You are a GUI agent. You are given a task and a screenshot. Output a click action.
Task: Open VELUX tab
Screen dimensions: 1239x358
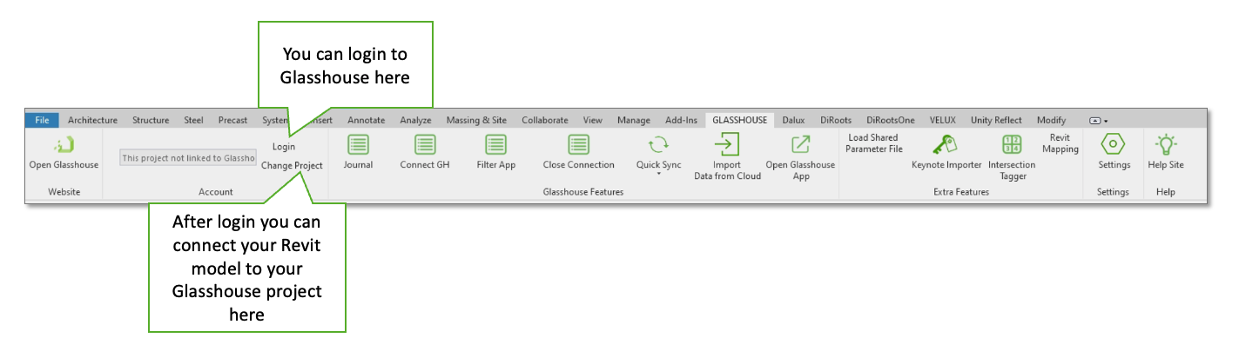pyautogui.click(x=943, y=120)
